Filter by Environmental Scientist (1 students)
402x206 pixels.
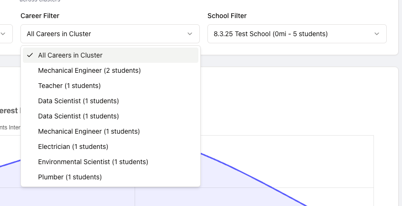pyautogui.click(x=93, y=162)
